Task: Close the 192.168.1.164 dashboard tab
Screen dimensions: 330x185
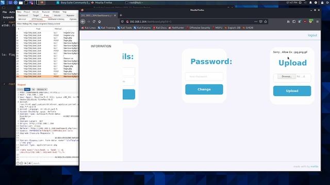Action: (x=115, y=15)
